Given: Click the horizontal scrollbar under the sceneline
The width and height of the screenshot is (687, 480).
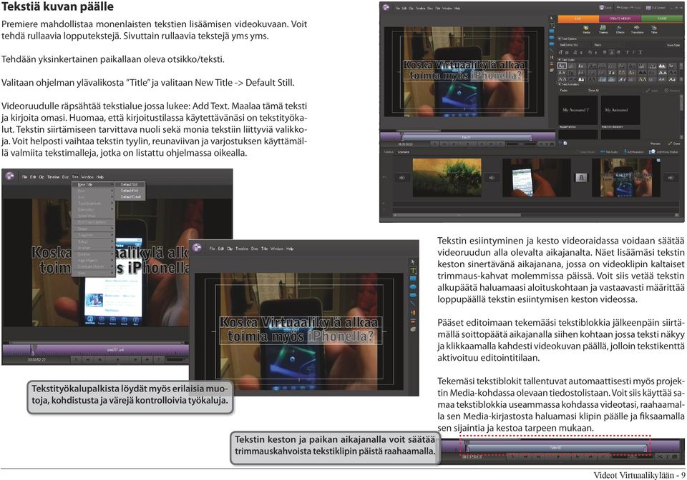Looking at the screenshot, I should [x=457, y=215].
